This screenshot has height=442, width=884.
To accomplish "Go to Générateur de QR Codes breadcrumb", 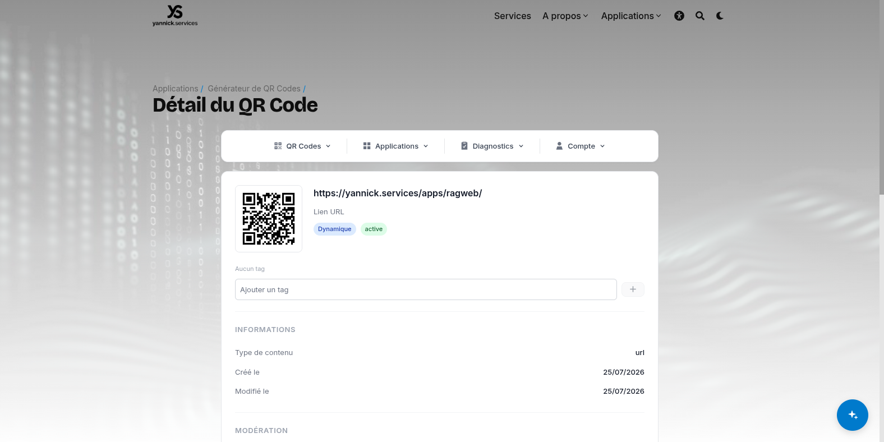I will (254, 89).
